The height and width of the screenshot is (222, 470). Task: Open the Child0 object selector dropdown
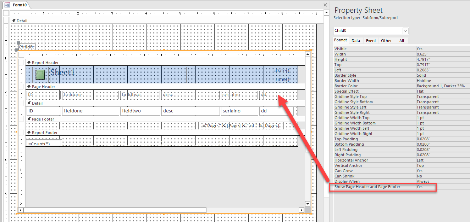(x=406, y=31)
